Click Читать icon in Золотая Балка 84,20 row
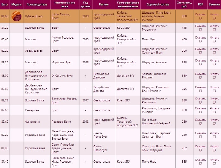 (x=214, y=30)
